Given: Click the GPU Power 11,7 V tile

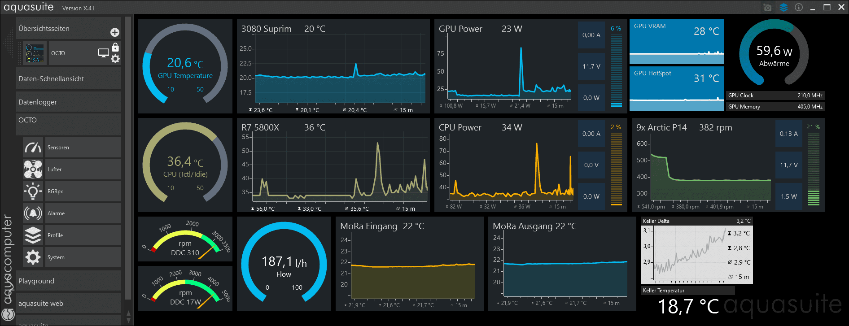Looking at the screenshot, I should pyautogui.click(x=591, y=66).
